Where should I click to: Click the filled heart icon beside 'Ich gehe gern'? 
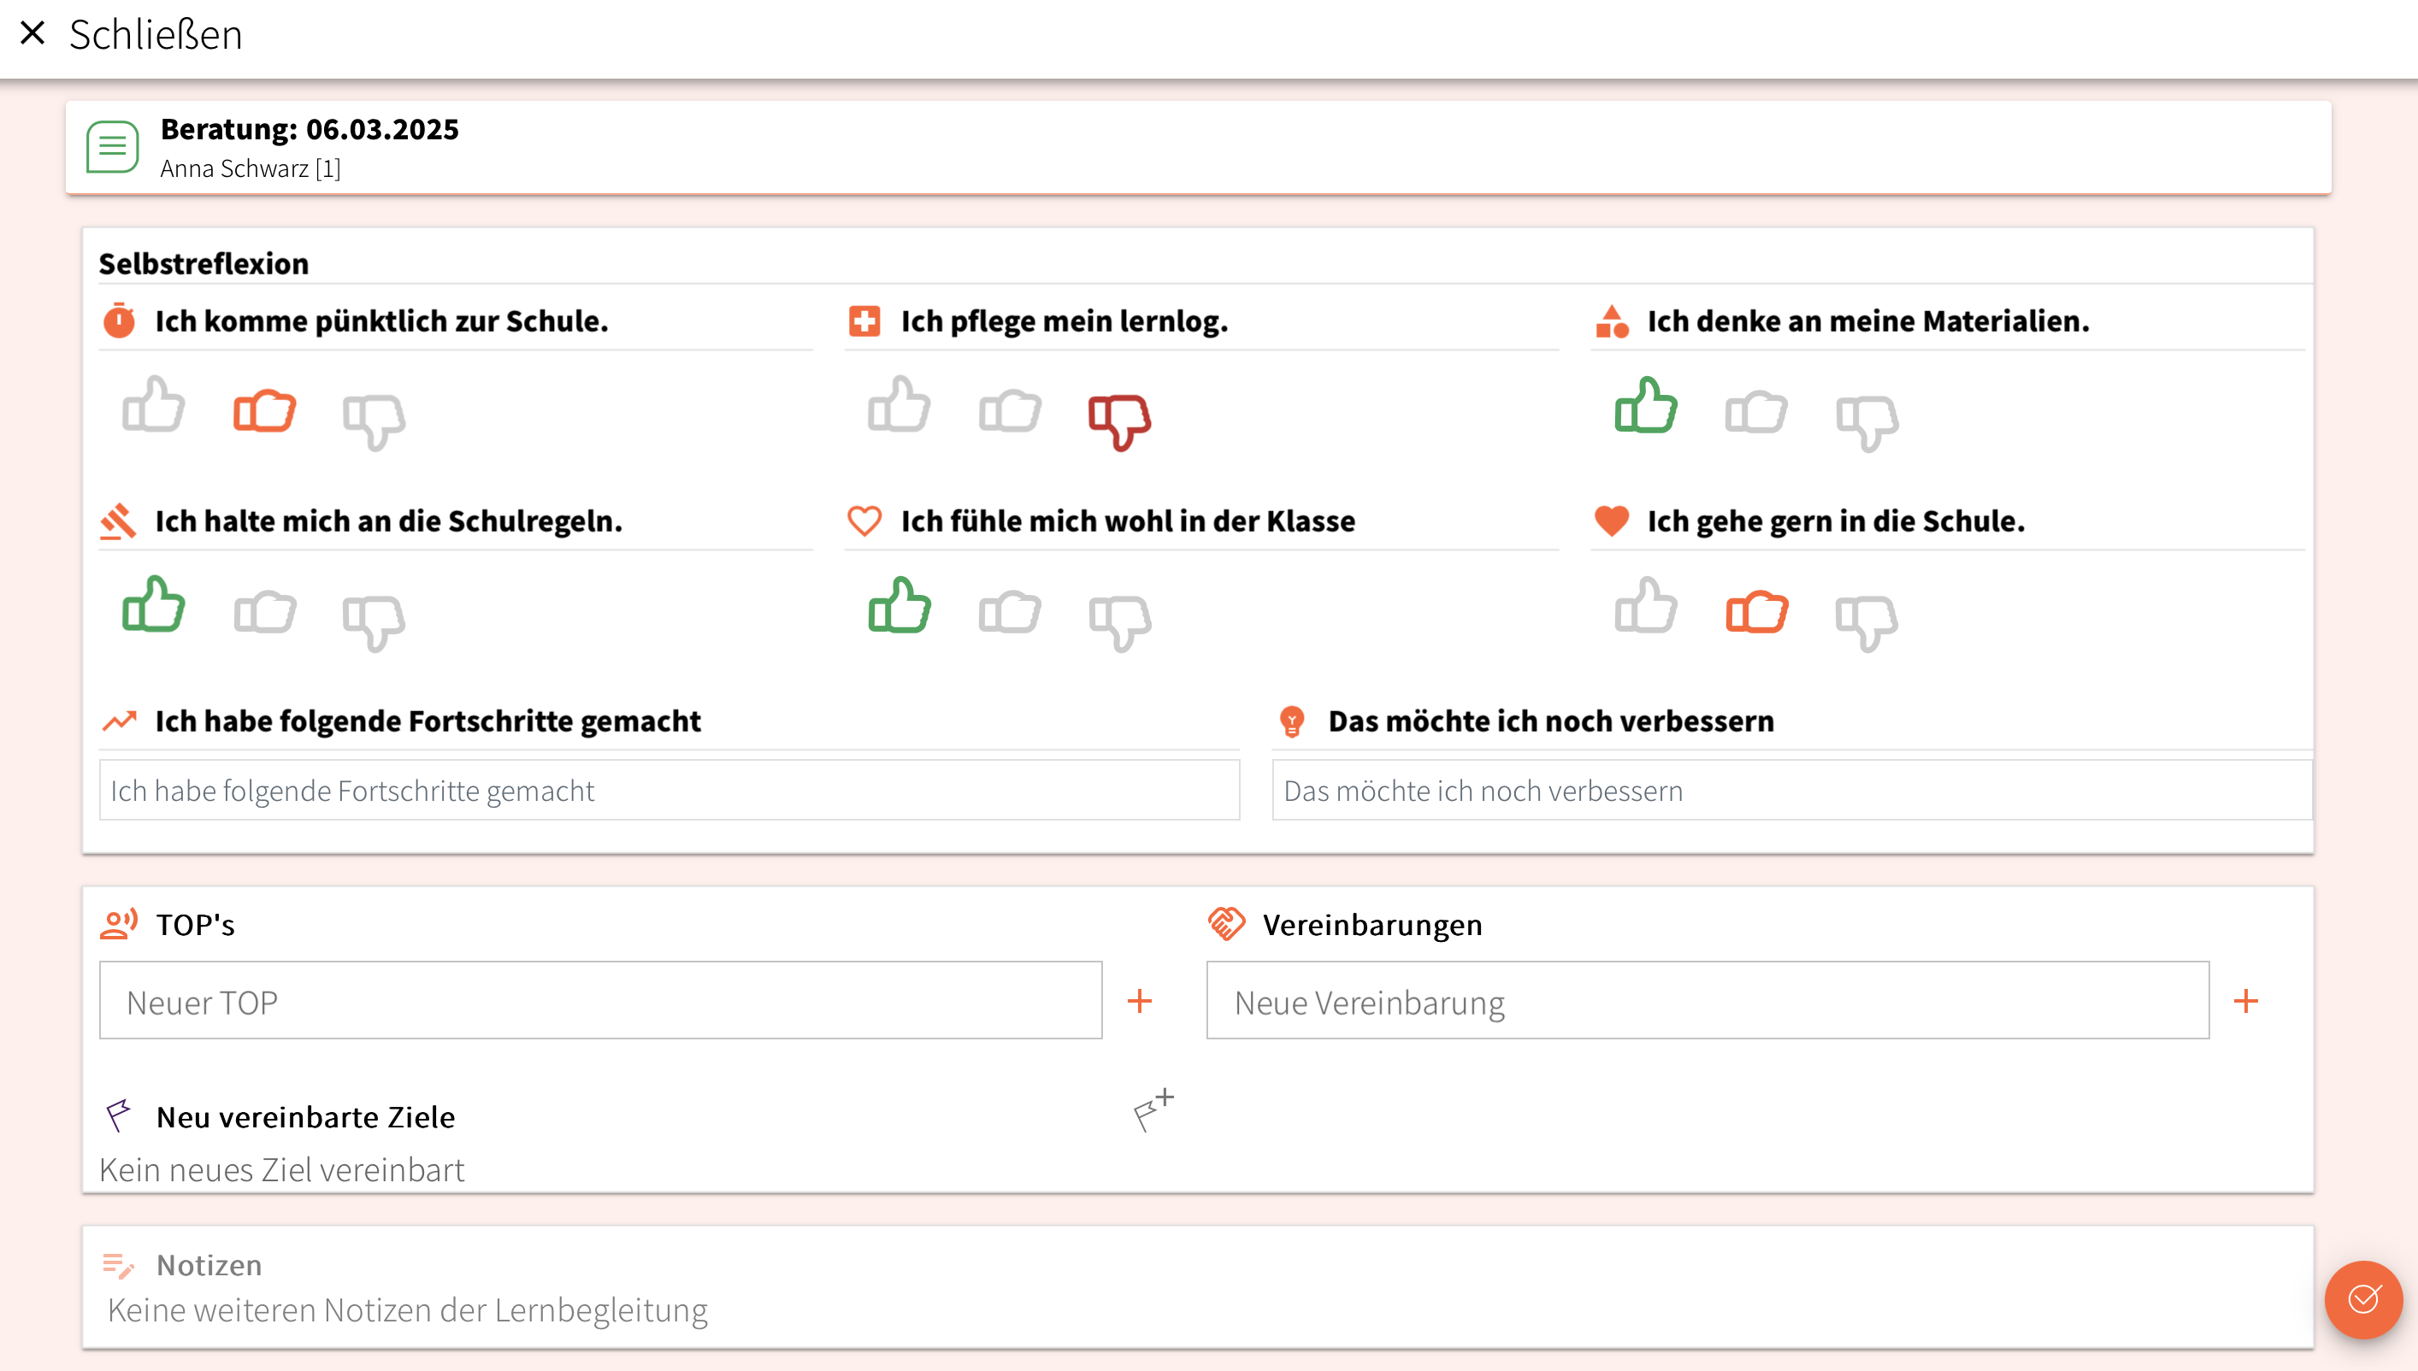click(x=1612, y=521)
